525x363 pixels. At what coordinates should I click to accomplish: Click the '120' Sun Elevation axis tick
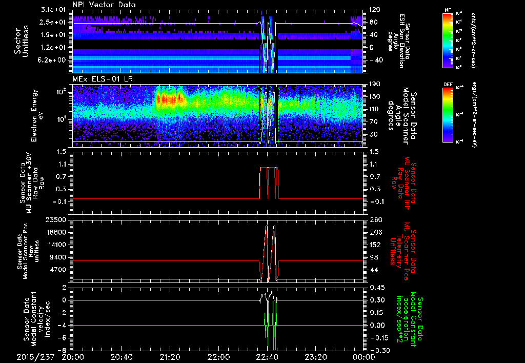375,10
